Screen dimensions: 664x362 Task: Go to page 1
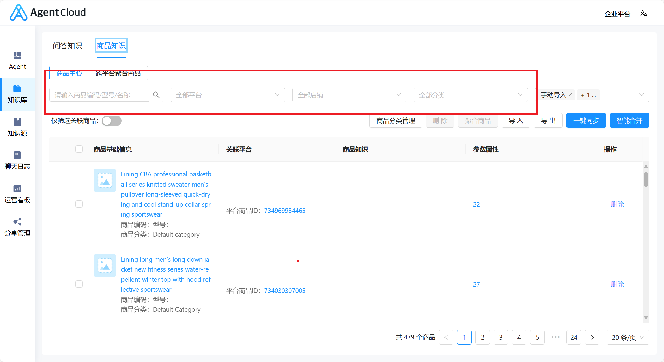[x=464, y=337]
